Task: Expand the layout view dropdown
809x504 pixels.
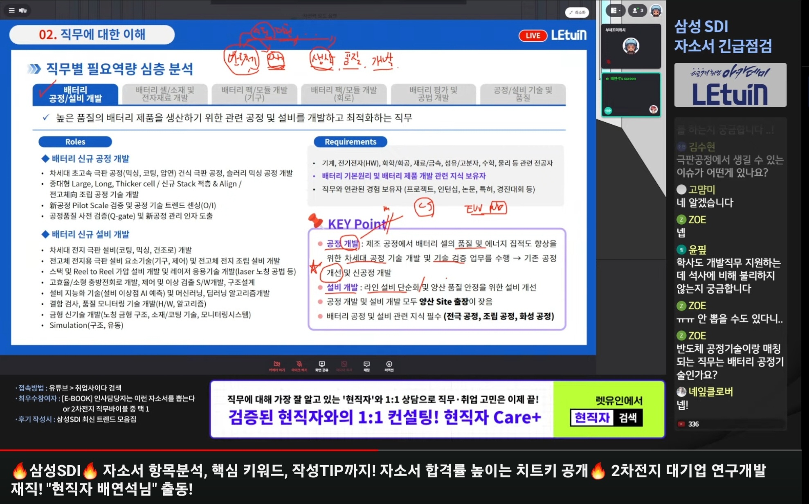Action: pos(616,11)
